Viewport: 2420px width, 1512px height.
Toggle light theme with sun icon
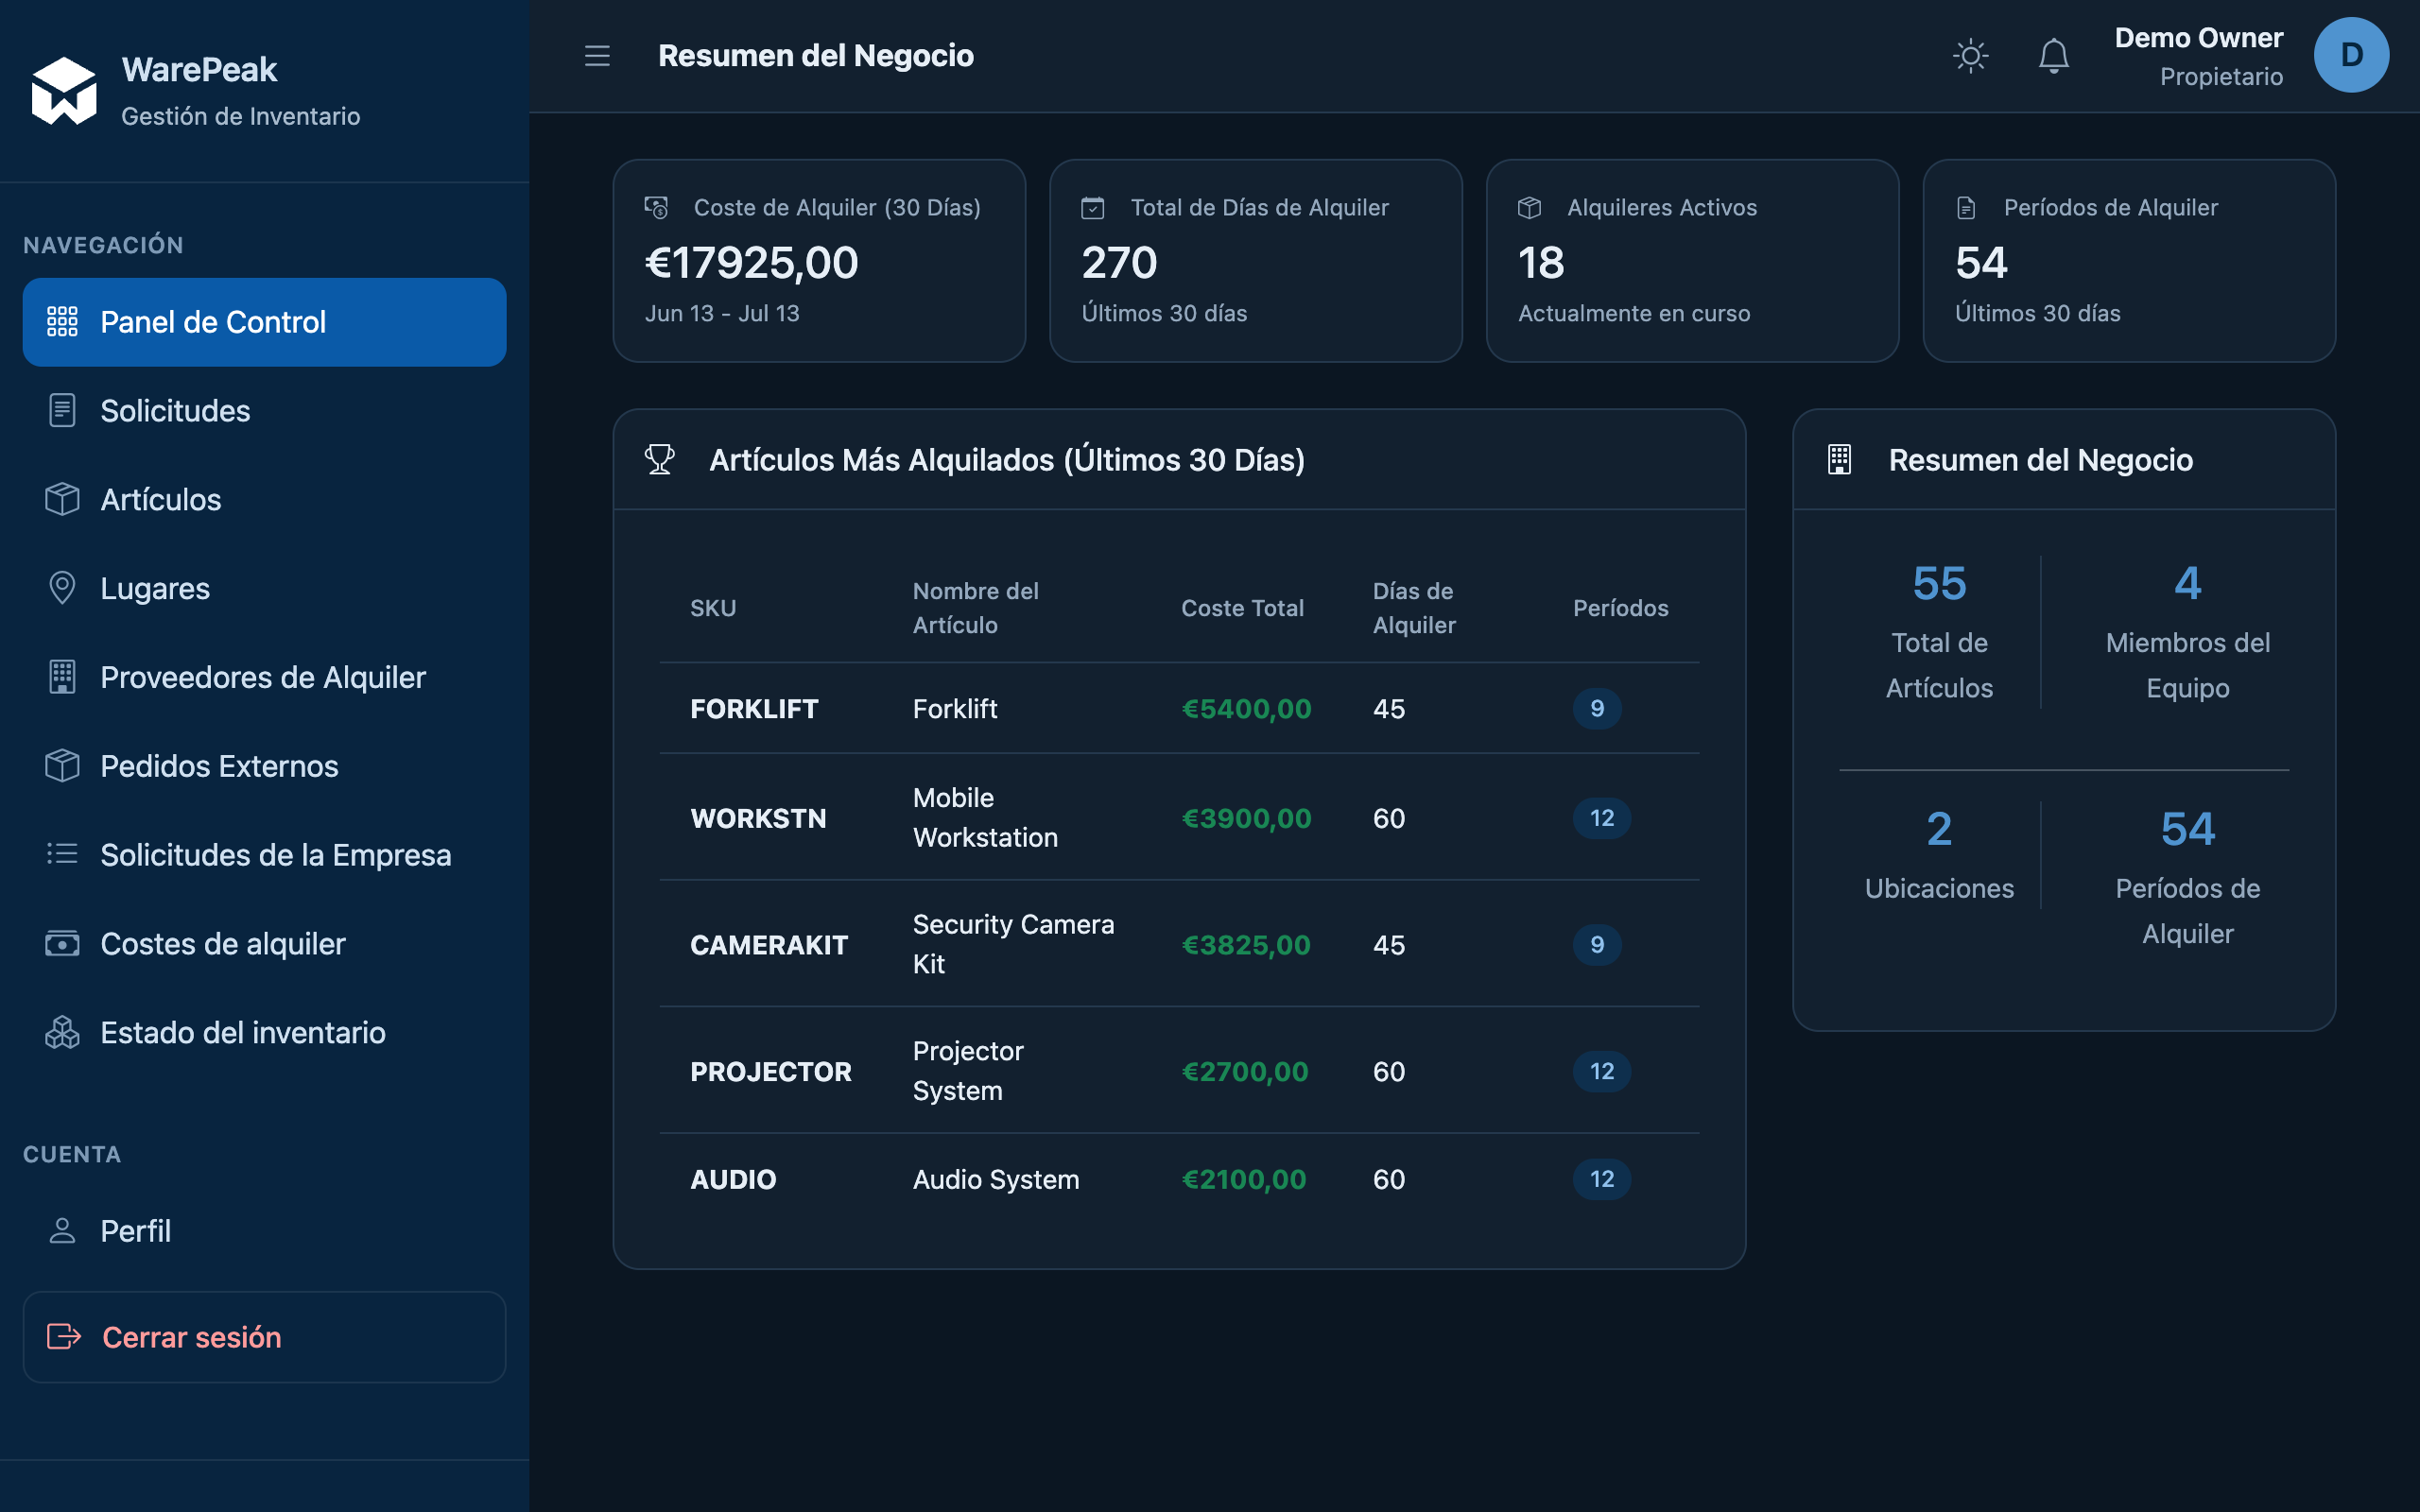[x=1970, y=56]
